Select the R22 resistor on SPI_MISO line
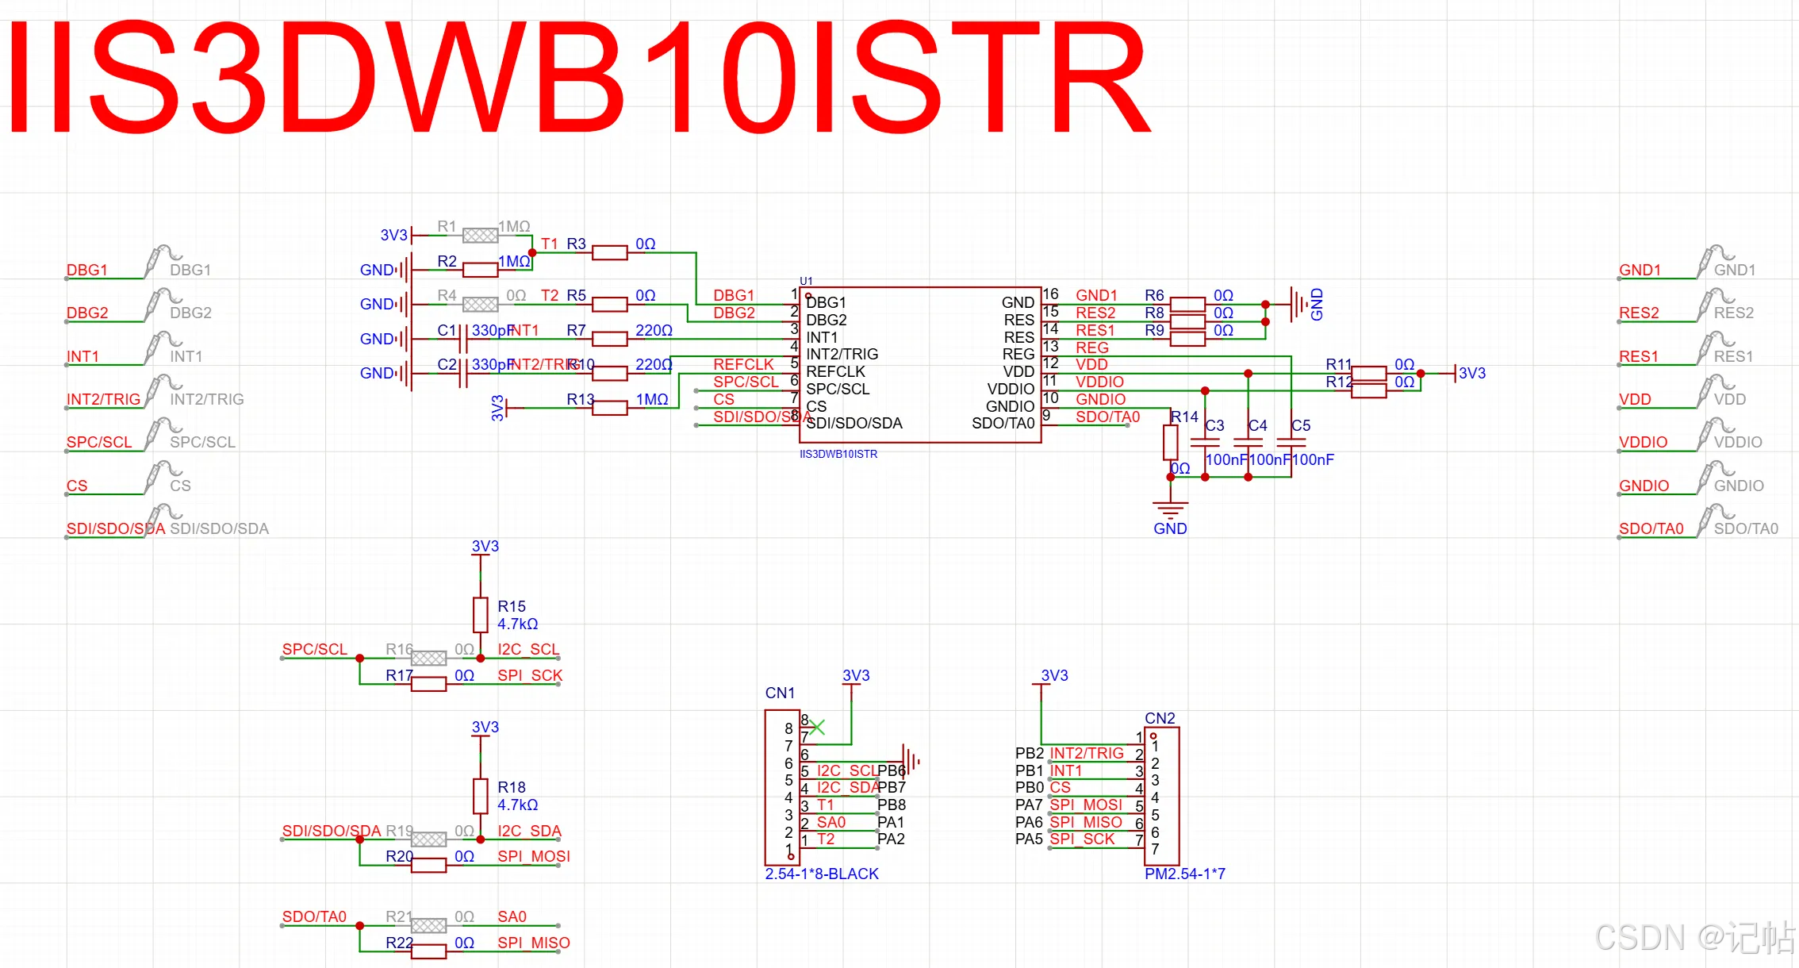Image resolution: width=1799 pixels, height=968 pixels. pos(428,951)
